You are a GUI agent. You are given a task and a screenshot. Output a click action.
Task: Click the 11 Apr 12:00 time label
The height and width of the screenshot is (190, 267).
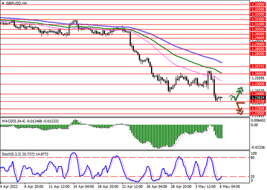point(59,186)
